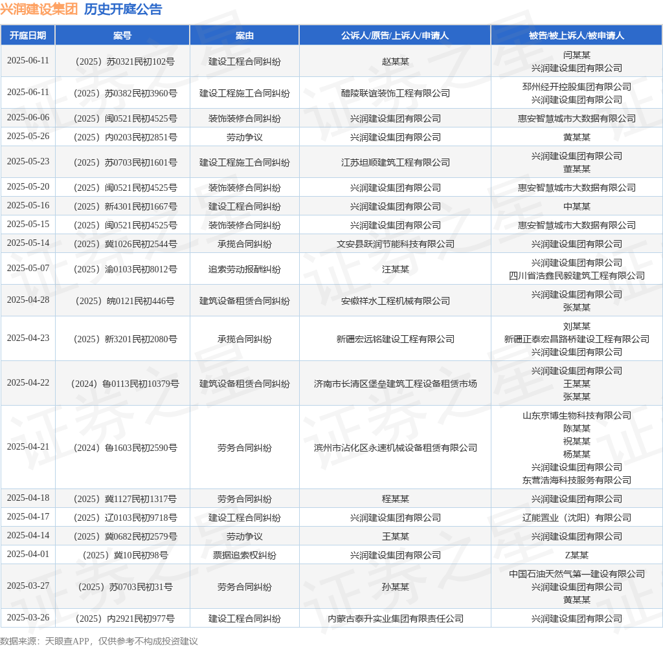
Task: Click defendant "邳州经开控股集团有限公司"
Action: click(576, 87)
